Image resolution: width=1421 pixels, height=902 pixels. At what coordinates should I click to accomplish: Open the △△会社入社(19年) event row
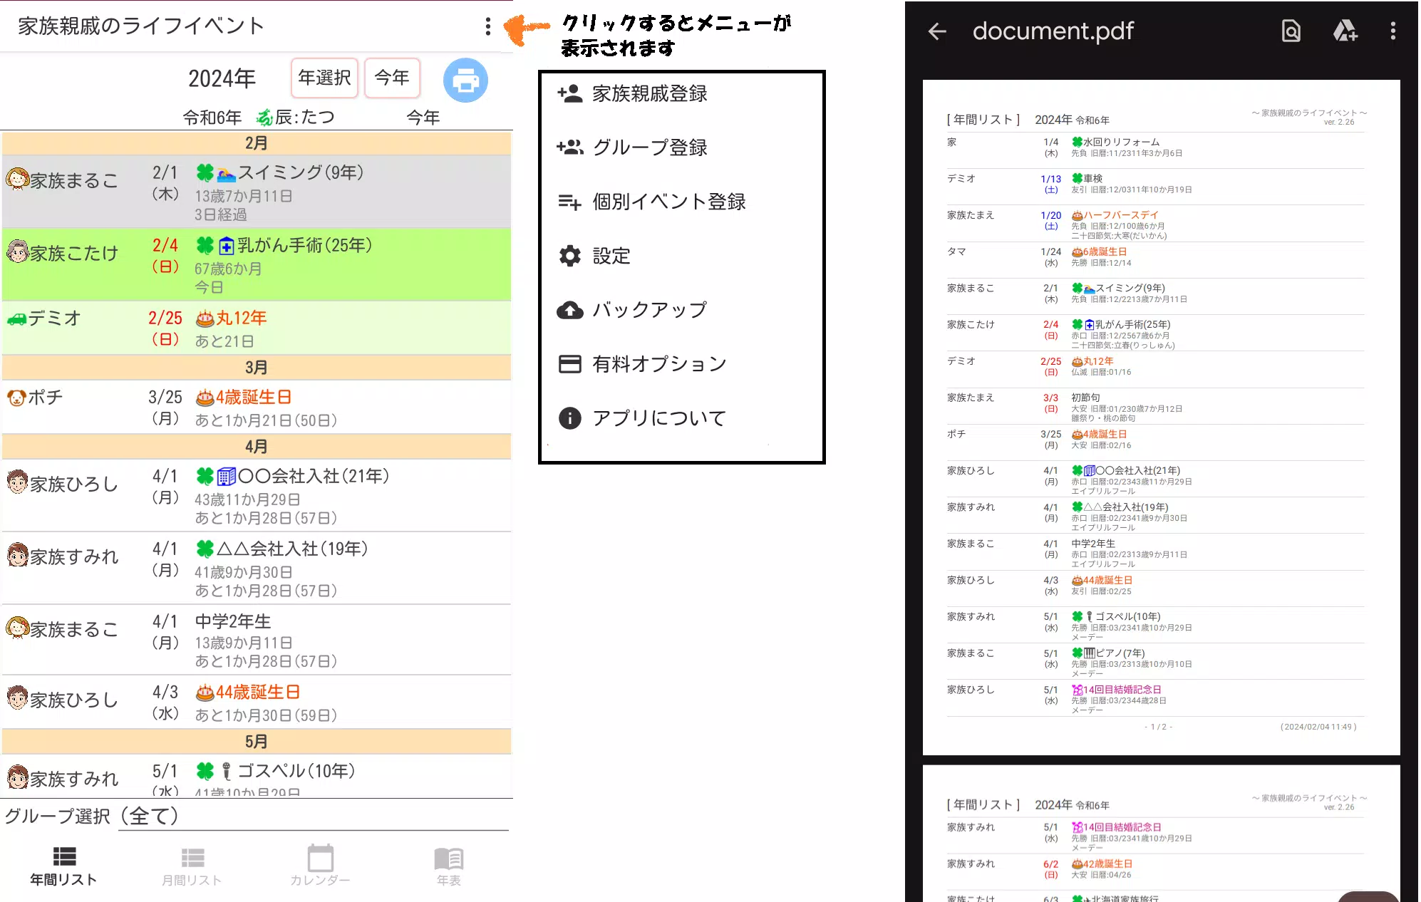pyautogui.click(x=257, y=568)
